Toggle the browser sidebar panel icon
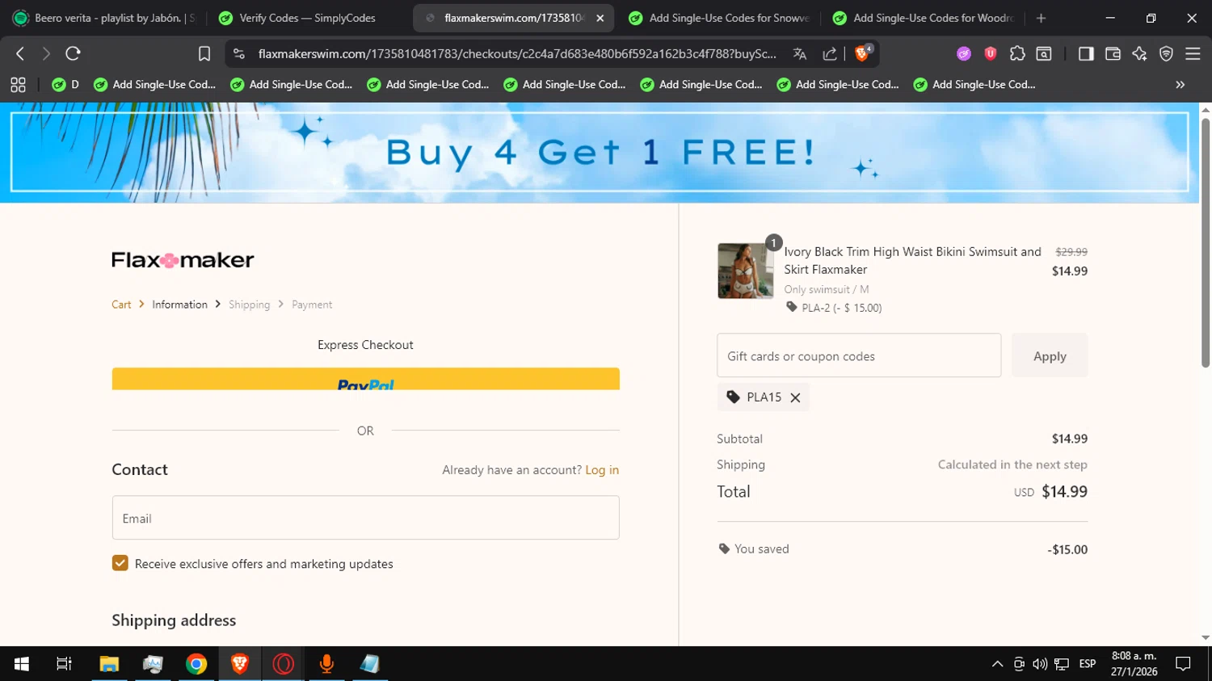 [1086, 53]
